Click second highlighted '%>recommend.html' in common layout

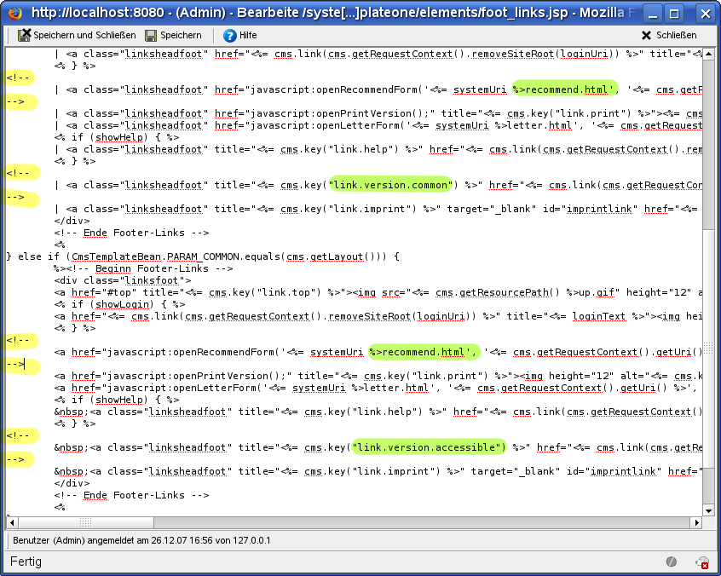point(424,352)
